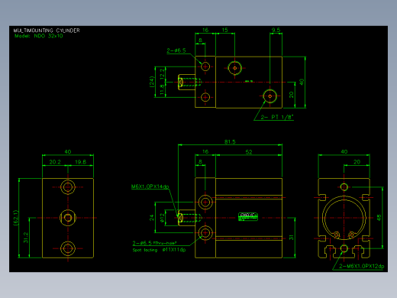
Task: Click the MULTIMOUNTING CYLINDER title text
Action: [x=47, y=31]
